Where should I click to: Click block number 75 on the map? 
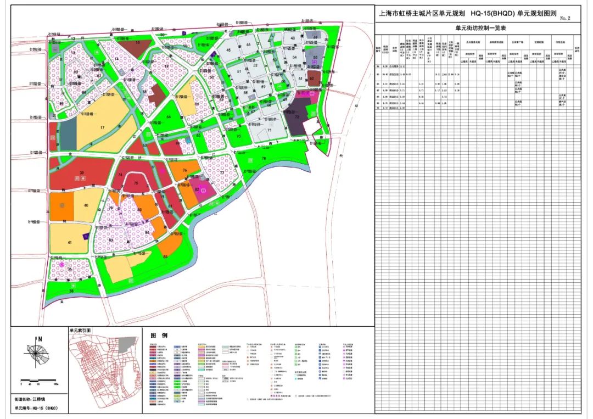click(136, 183)
